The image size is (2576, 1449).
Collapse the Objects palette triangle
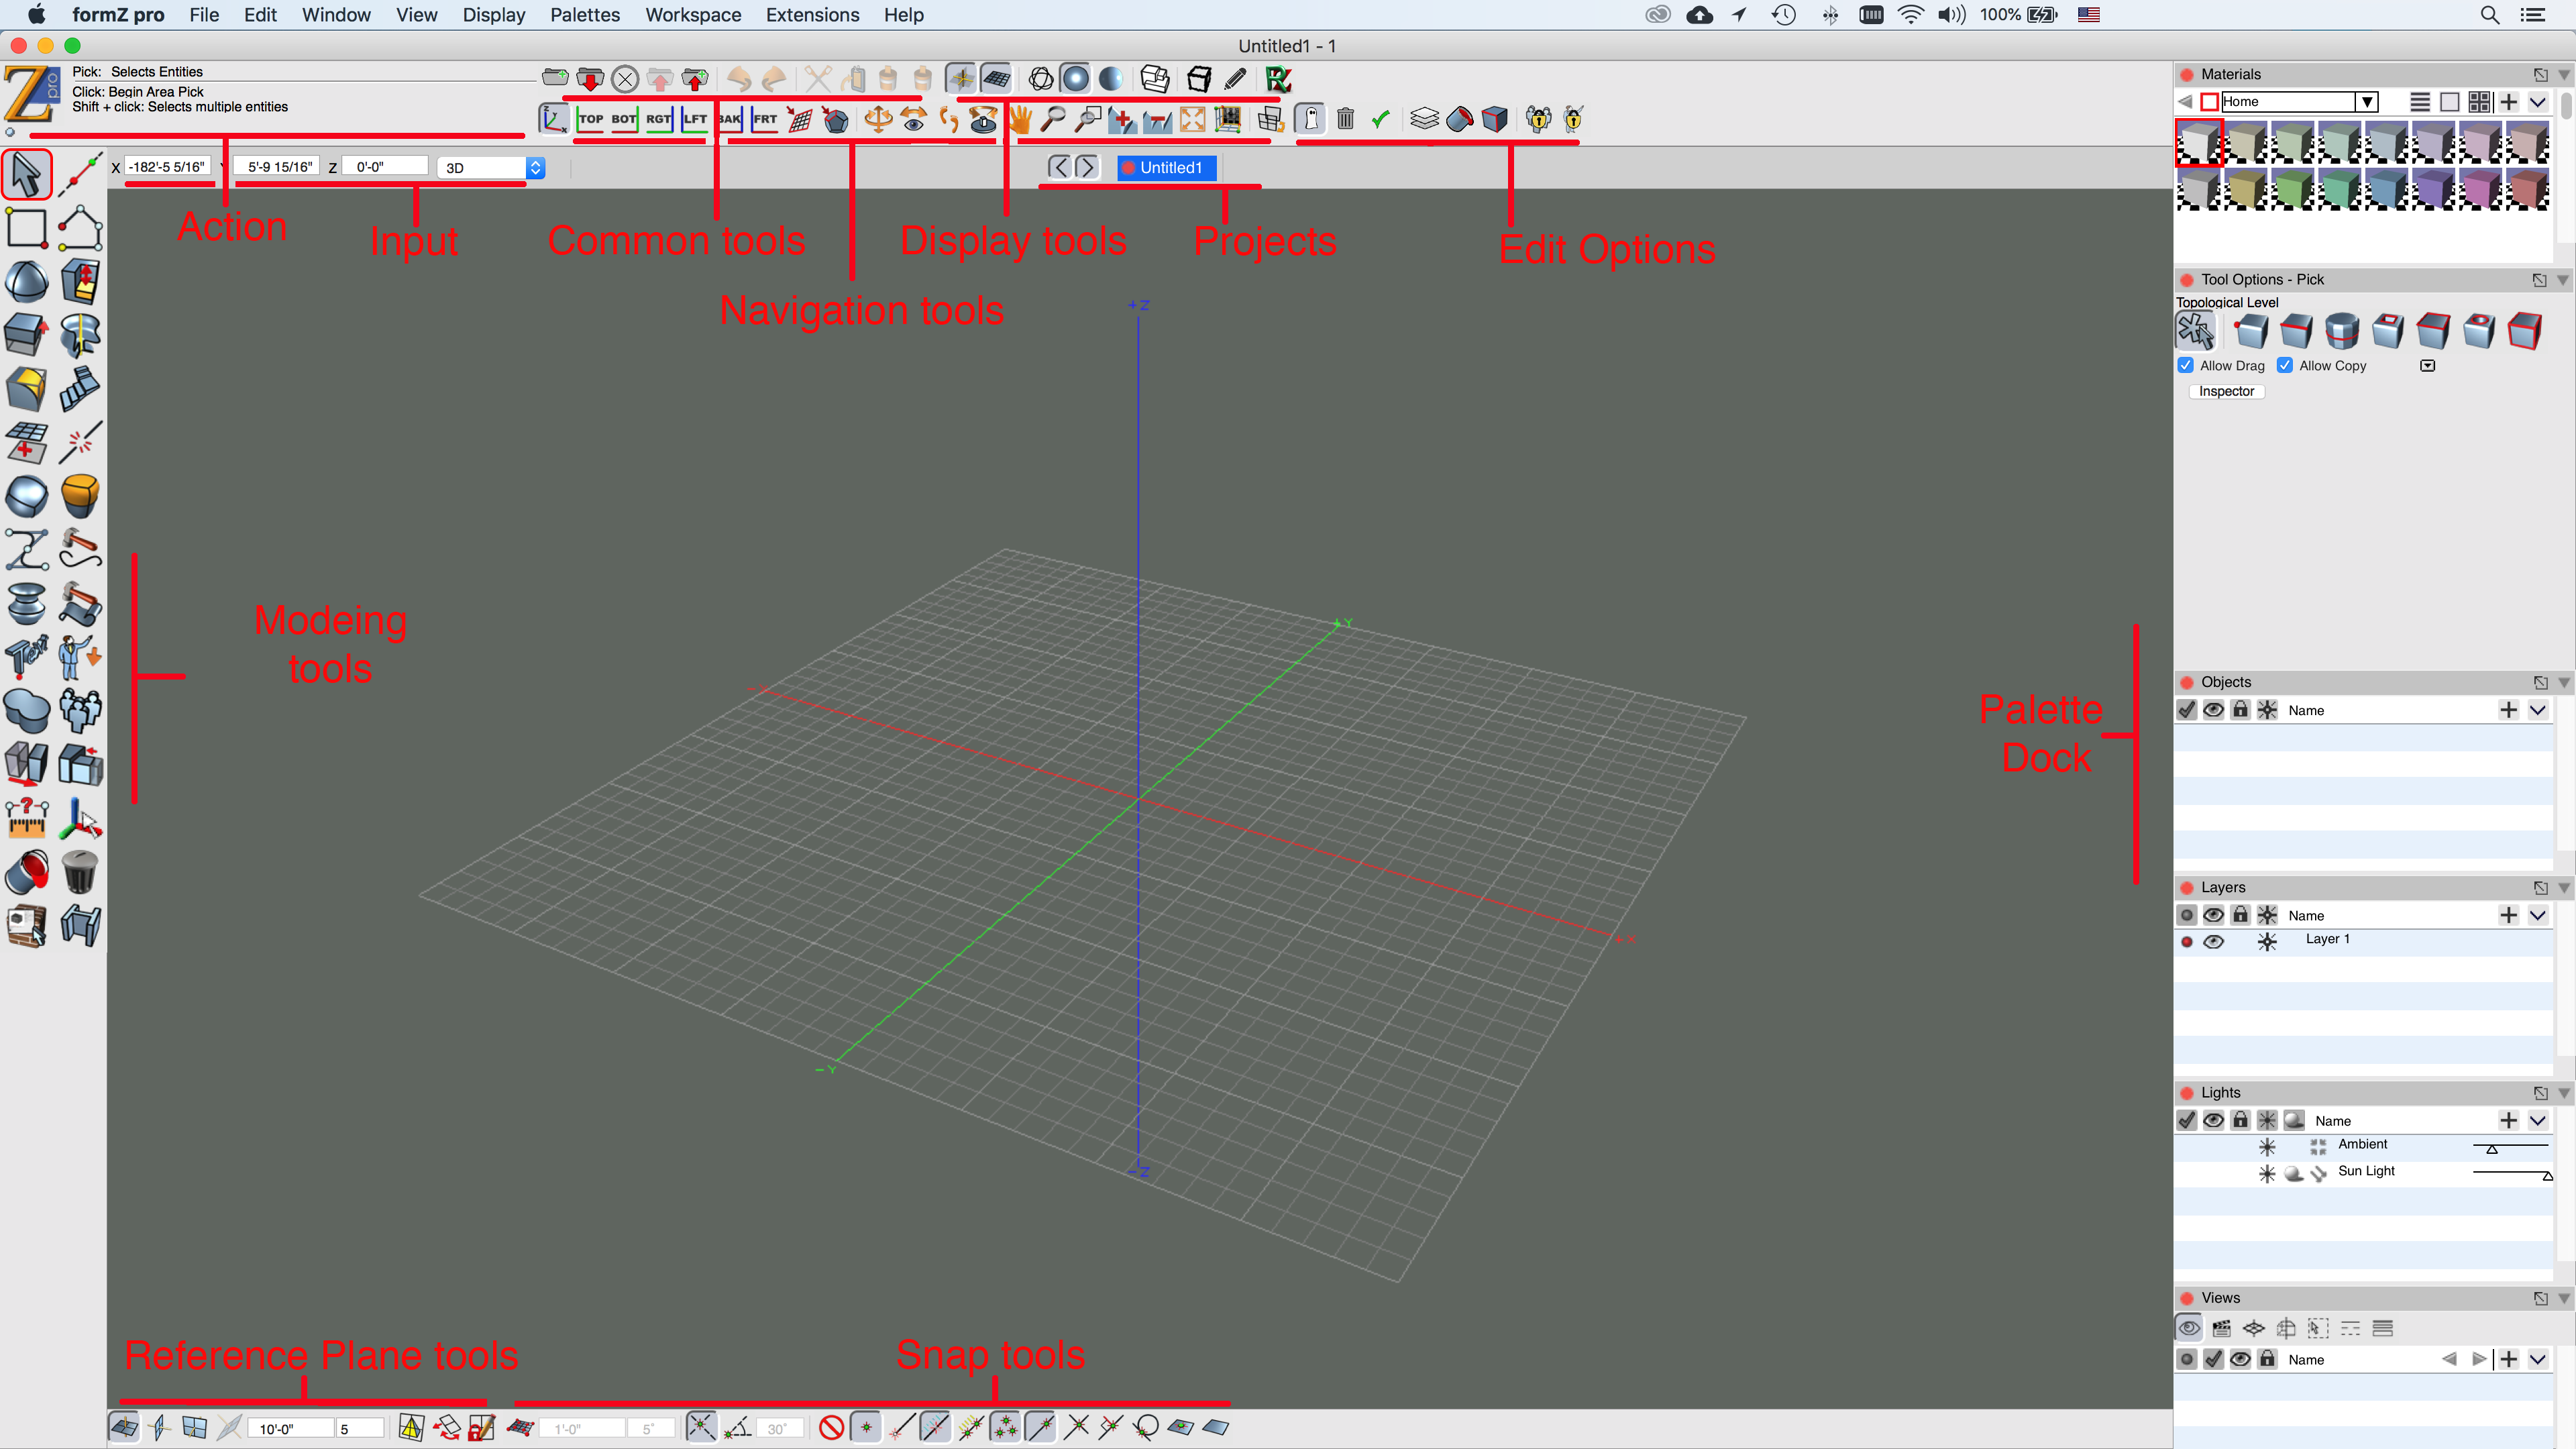coord(2564,682)
